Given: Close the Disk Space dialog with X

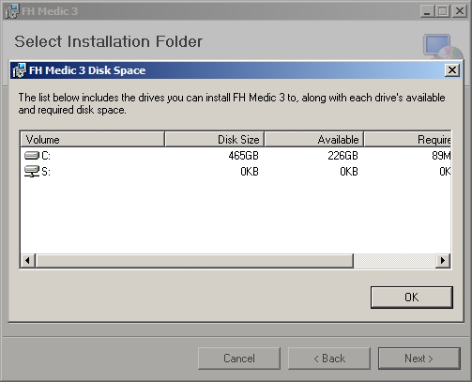Looking at the screenshot, I should pos(452,70).
